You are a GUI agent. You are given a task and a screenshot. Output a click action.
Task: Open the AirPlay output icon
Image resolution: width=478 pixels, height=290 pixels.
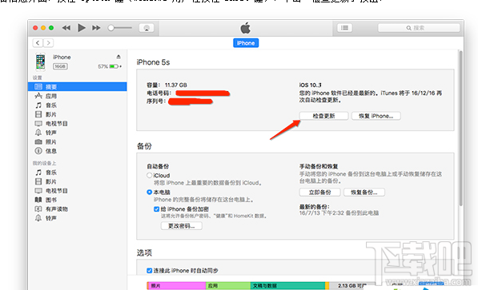click(x=147, y=28)
